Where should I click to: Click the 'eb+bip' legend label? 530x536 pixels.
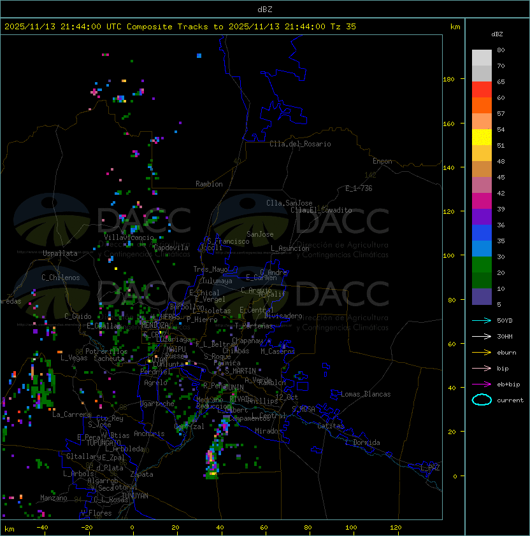[x=508, y=384]
